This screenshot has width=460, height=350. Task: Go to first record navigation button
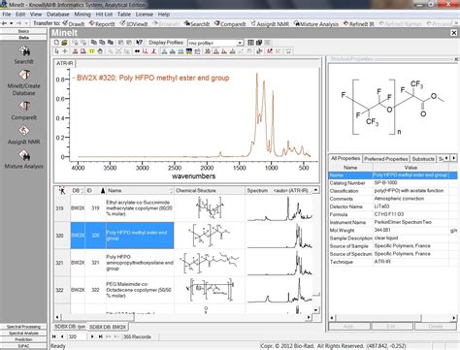tap(54, 336)
